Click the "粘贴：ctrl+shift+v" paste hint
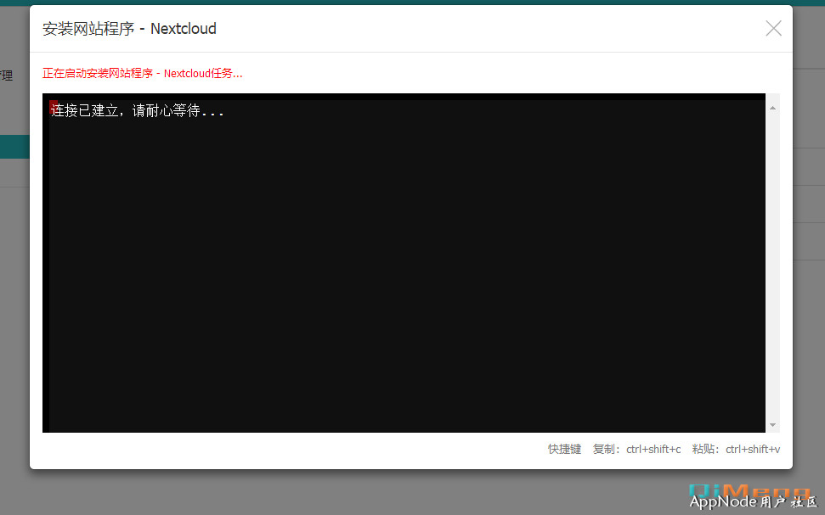825x515 pixels. (x=736, y=449)
